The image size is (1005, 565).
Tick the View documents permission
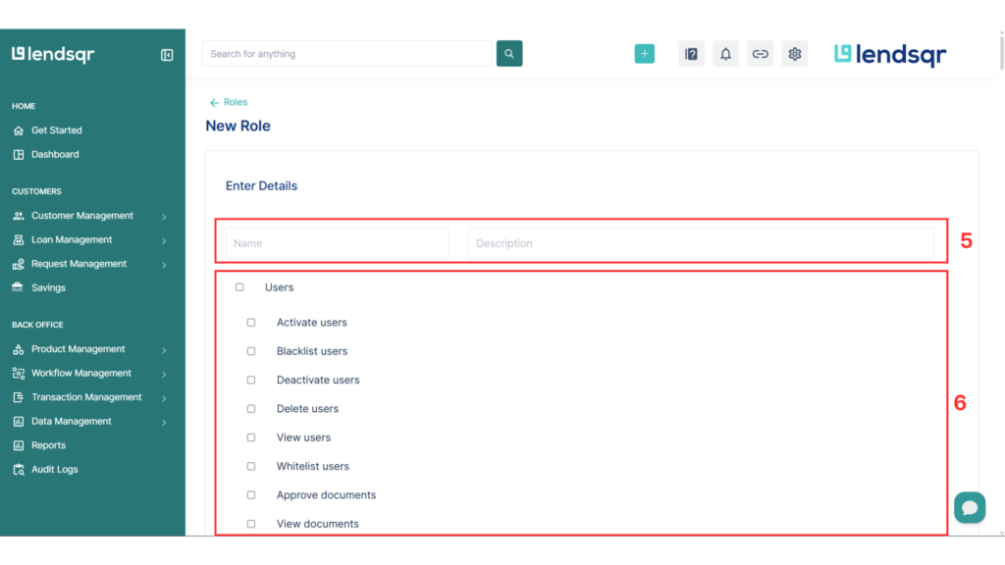(x=250, y=523)
